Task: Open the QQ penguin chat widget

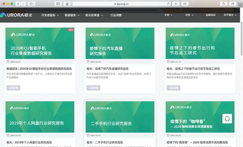Action: [x=227, y=119]
